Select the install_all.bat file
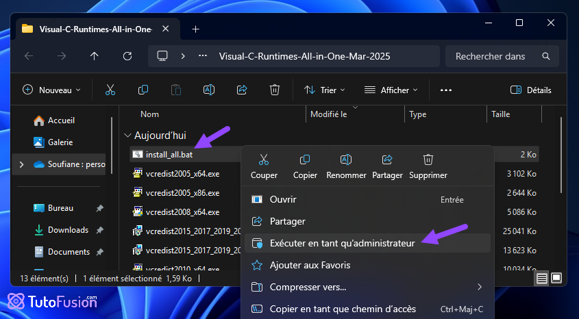Image resolution: width=579 pixels, height=319 pixels. (x=169, y=155)
